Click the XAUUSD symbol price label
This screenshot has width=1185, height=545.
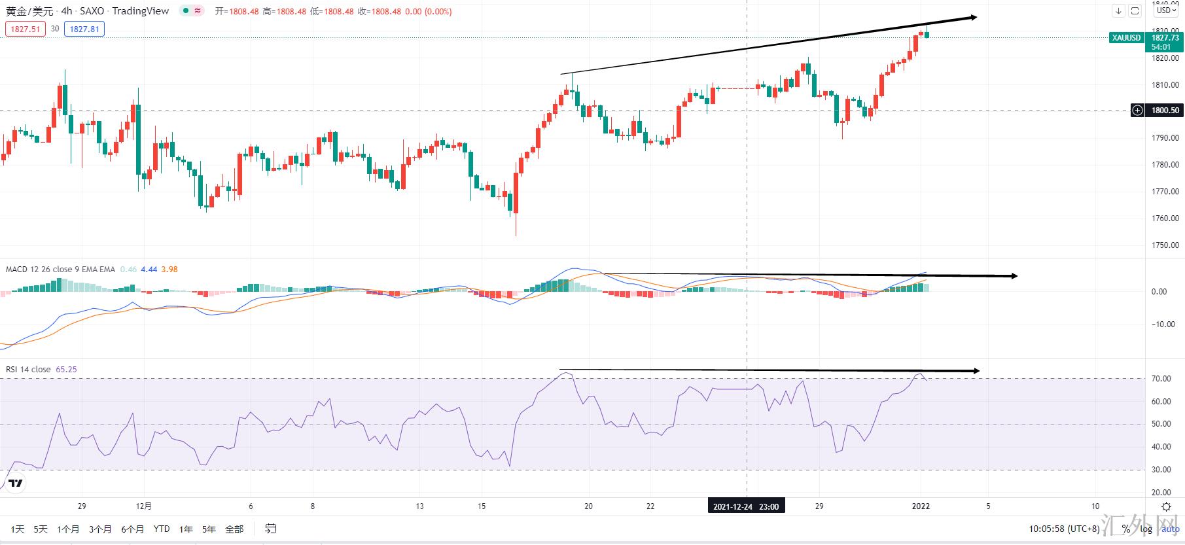coord(1126,38)
